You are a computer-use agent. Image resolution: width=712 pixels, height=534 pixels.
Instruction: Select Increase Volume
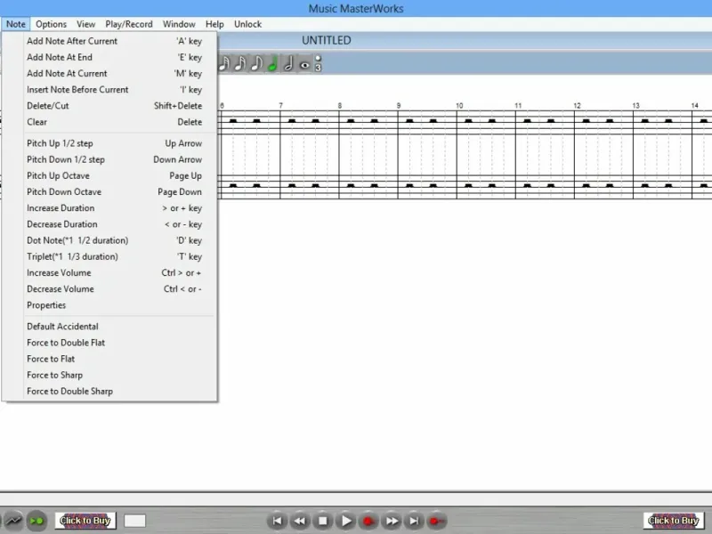pyautogui.click(x=109, y=273)
